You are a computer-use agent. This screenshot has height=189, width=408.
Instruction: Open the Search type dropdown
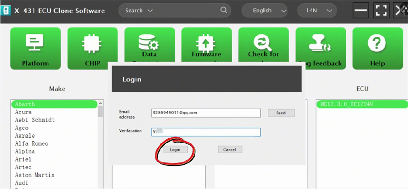[139, 11]
